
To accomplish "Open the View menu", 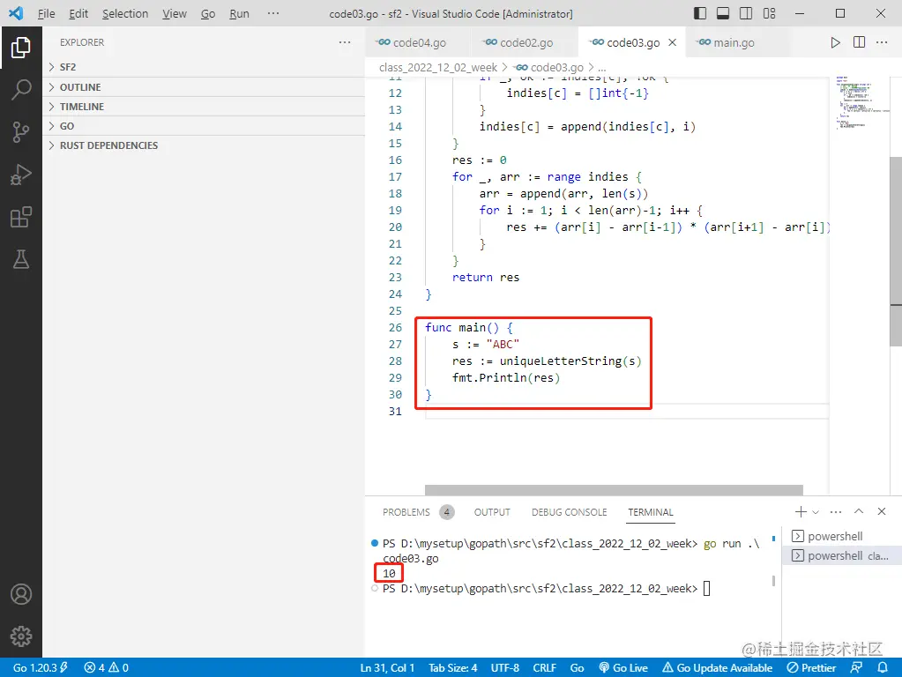I will (x=175, y=13).
